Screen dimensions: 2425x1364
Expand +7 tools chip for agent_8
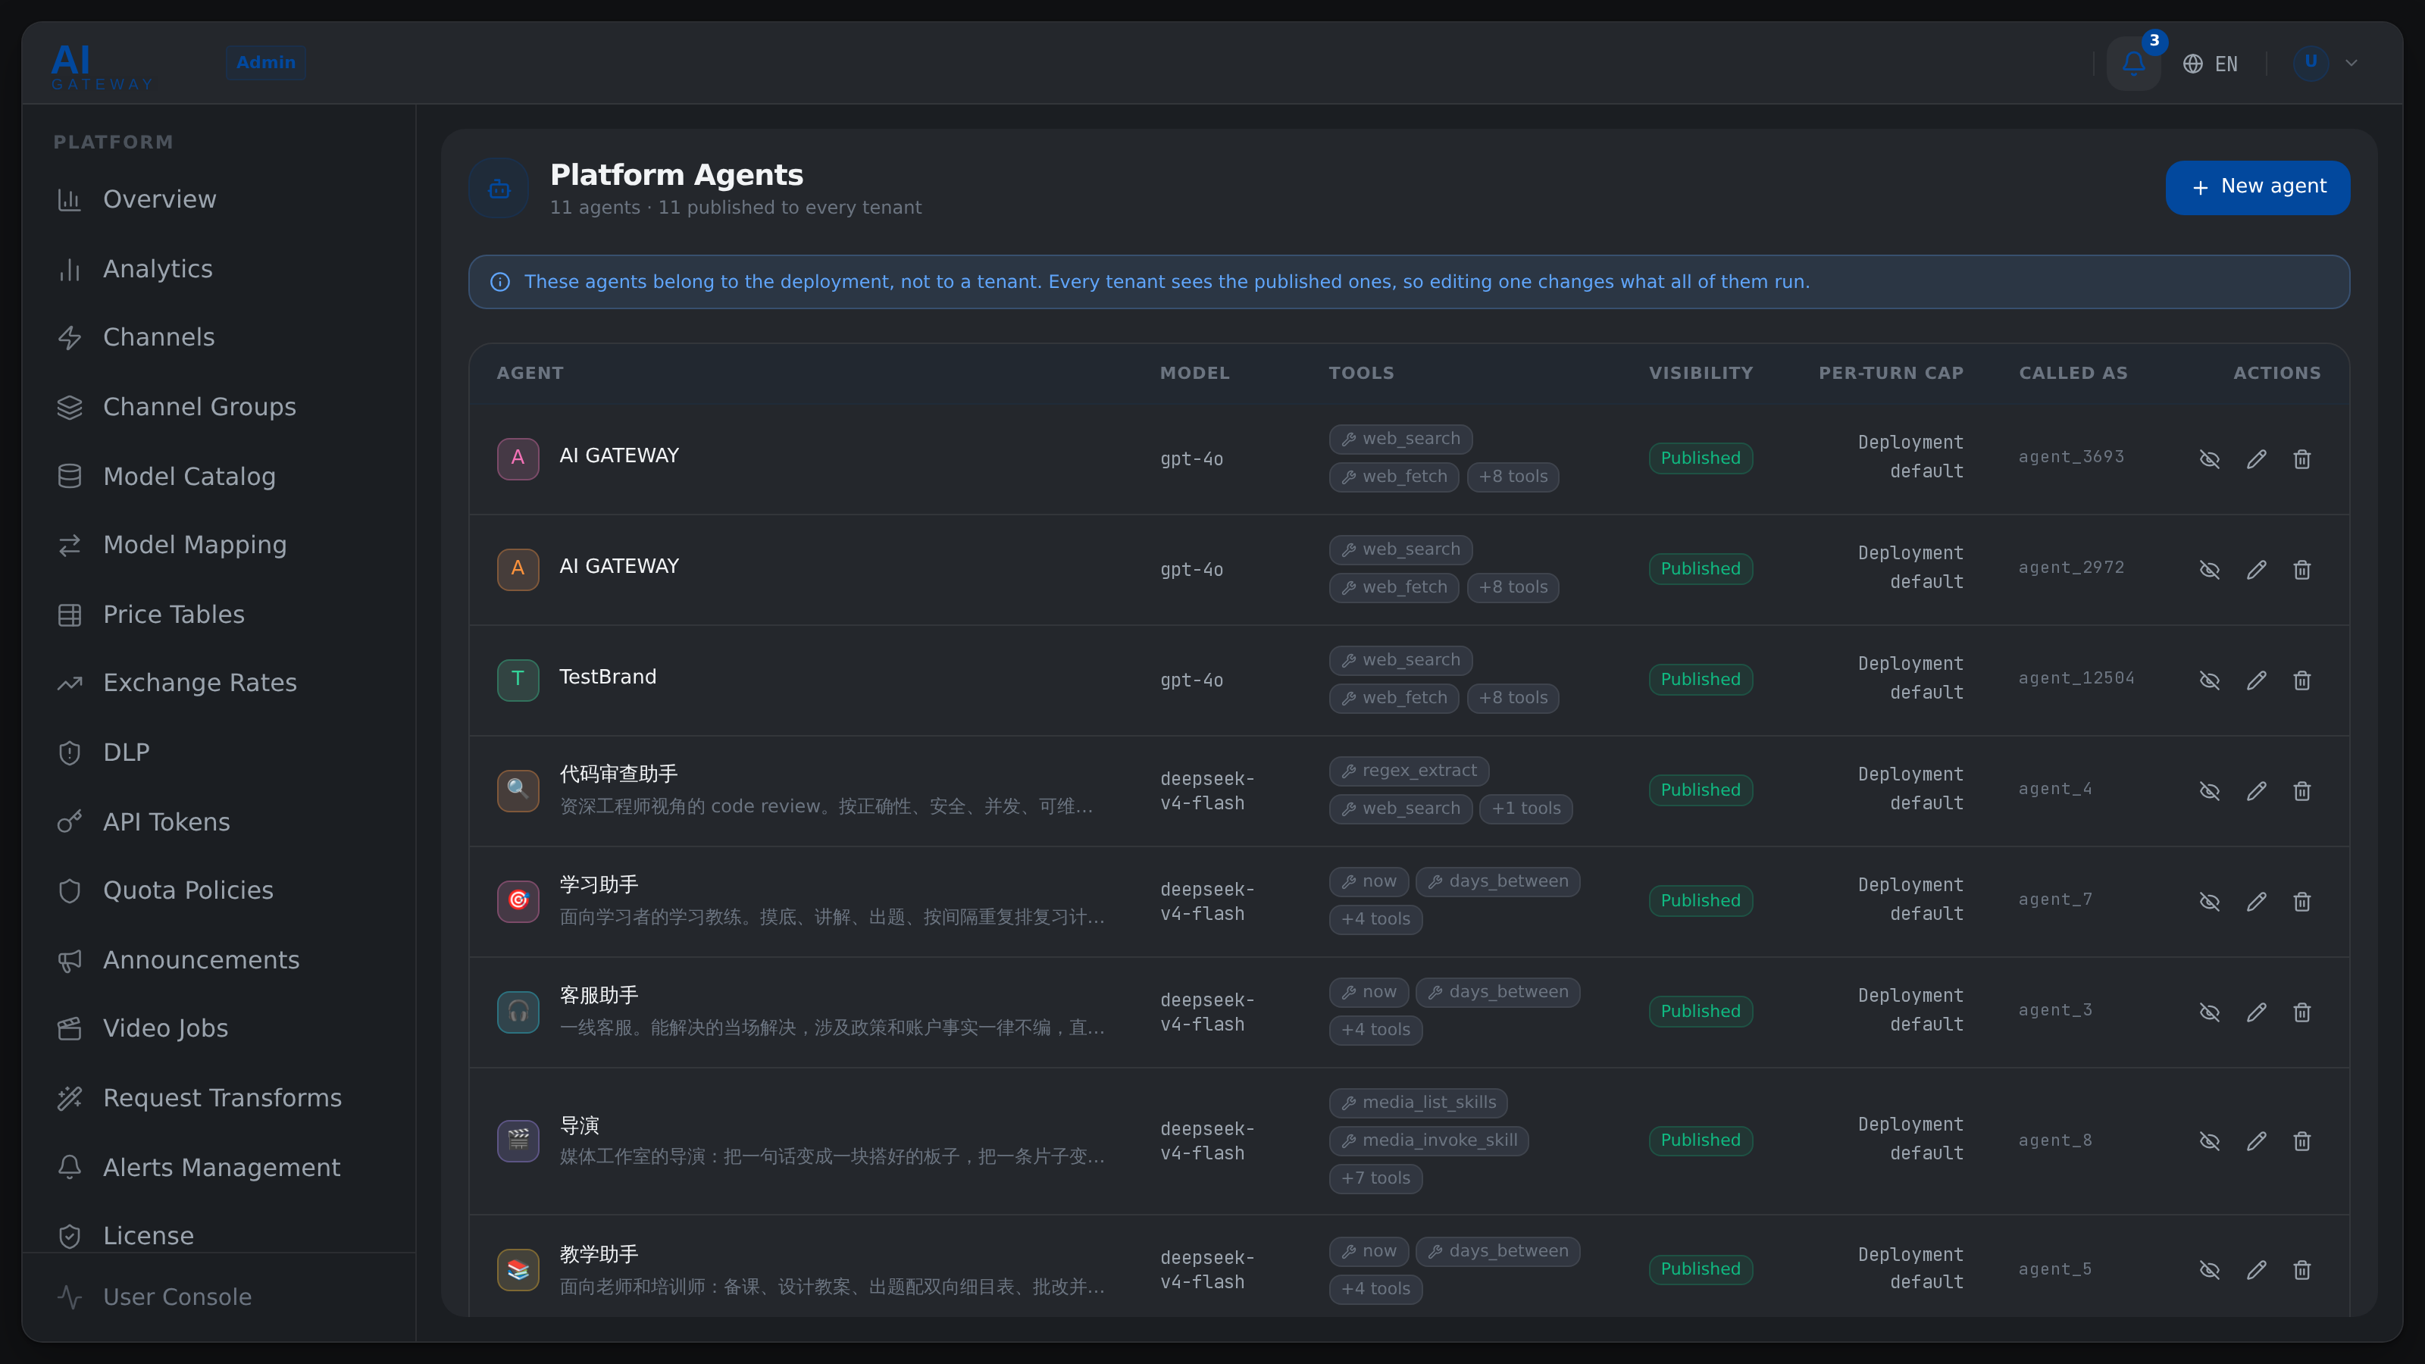[1375, 1178]
